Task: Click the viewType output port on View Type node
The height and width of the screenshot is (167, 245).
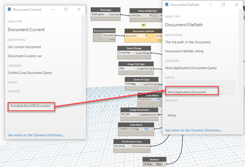Action: click(x=114, y=14)
